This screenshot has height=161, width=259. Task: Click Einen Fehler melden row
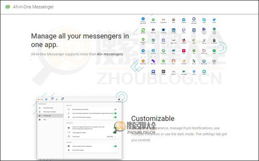coord(92,150)
